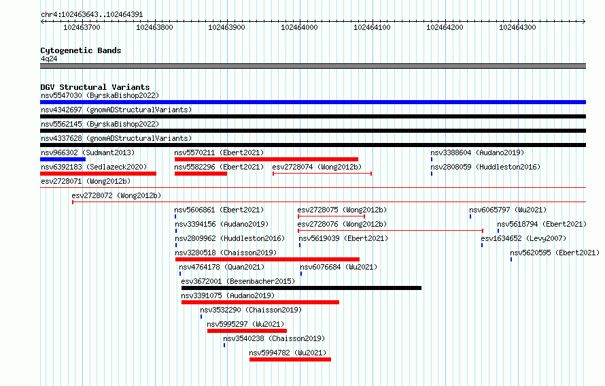Click ruler position 102464100
This screenshot has height=386, width=605.
[373, 27]
